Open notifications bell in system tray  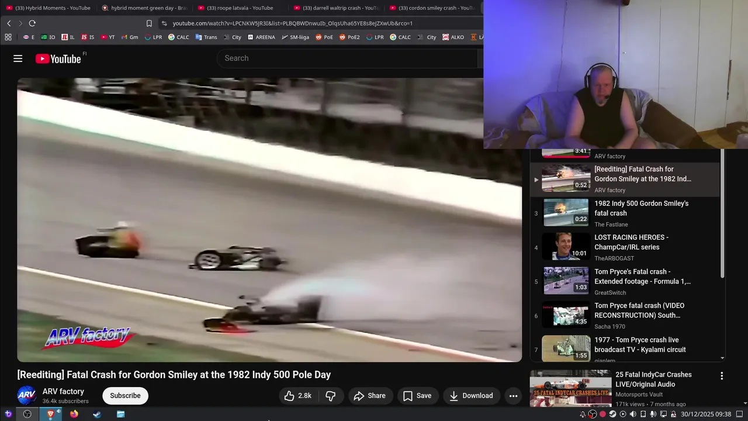coord(583,414)
